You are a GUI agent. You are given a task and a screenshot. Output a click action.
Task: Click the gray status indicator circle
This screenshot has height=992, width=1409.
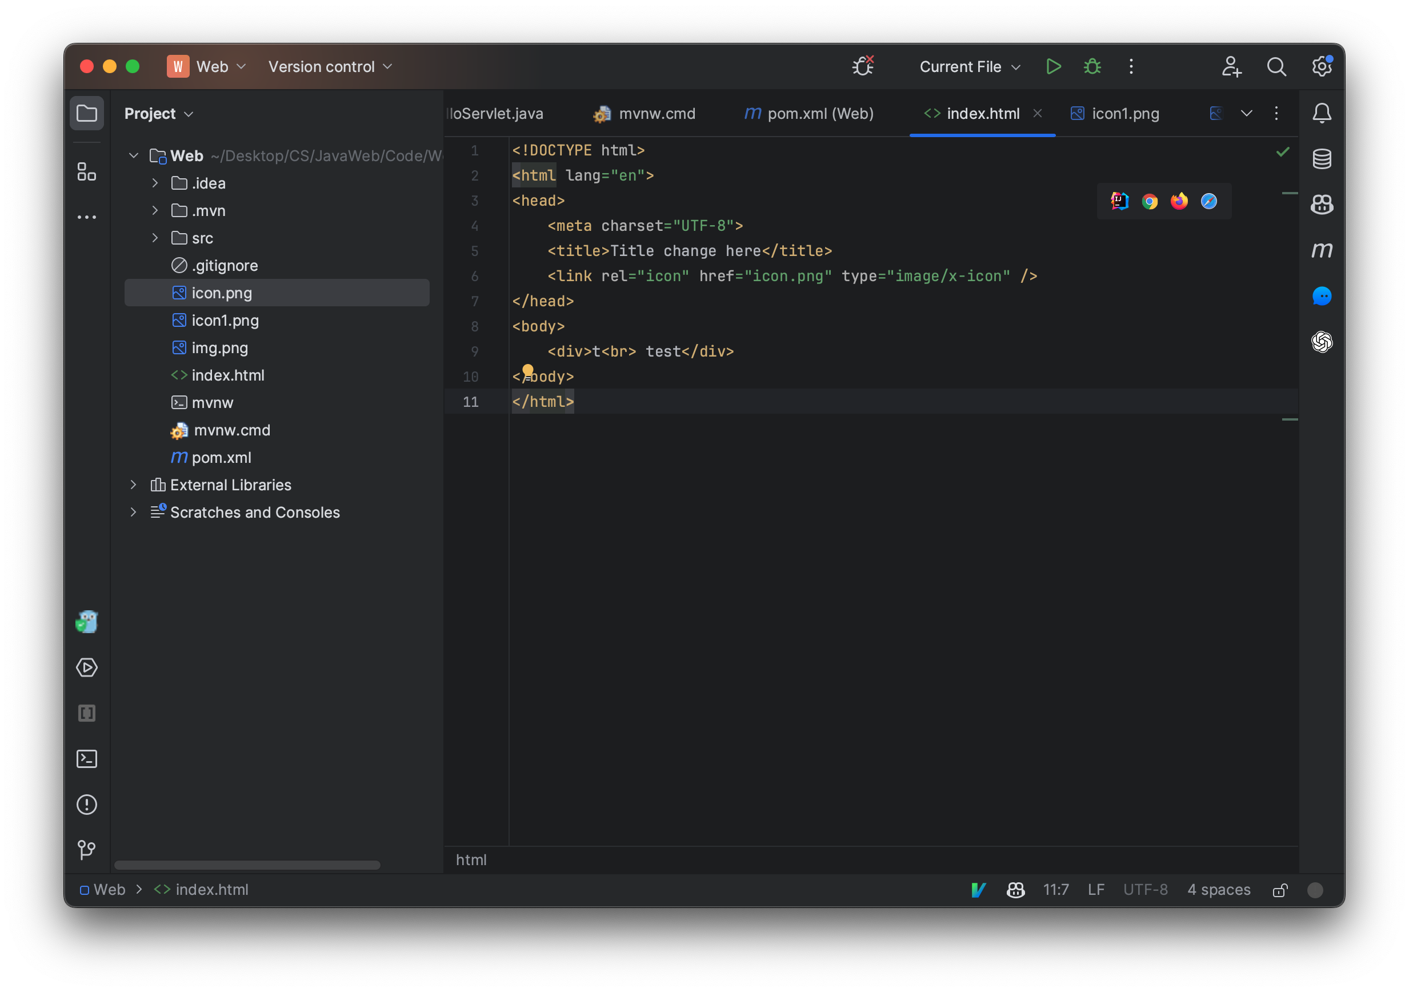click(1315, 890)
